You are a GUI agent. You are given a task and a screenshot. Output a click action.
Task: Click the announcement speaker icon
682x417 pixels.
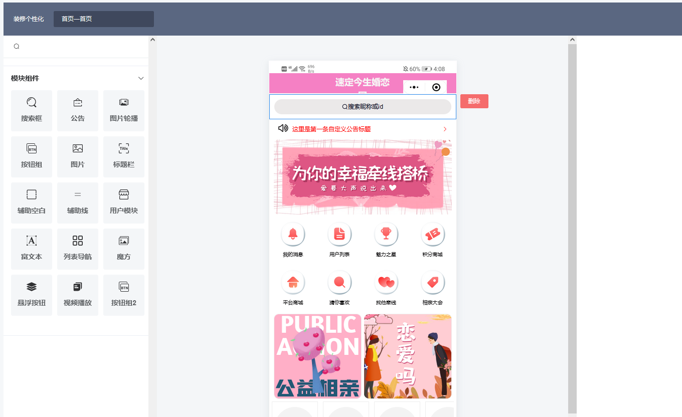coord(283,128)
